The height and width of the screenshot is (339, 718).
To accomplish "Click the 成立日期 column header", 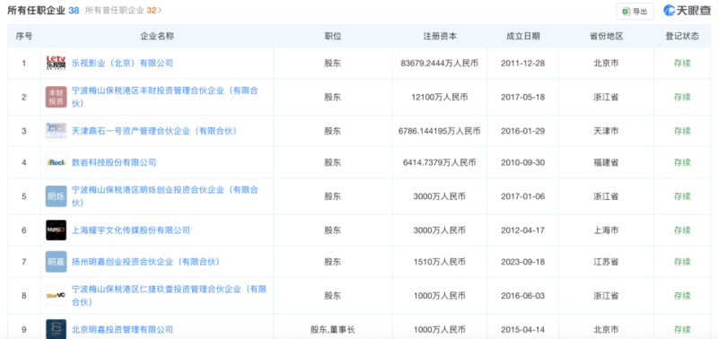I will point(523,36).
